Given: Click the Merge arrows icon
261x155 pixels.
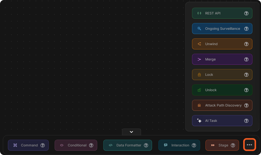Looking at the screenshot, I should pyautogui.click(x=199, y=59).
